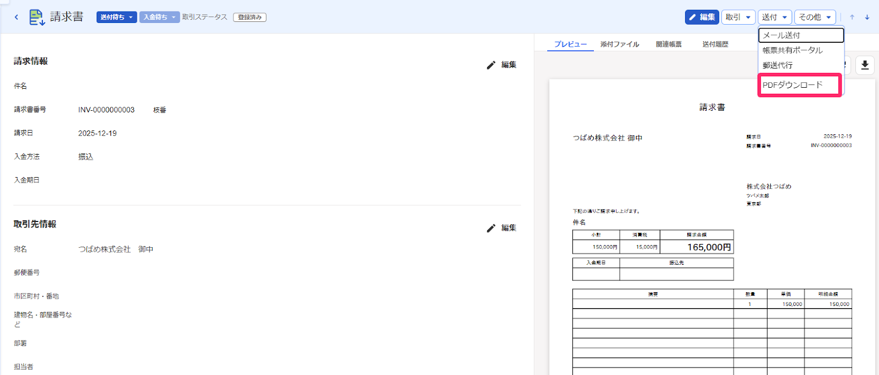Click invoice number INV-0000000003 in 請求情報

[107, 110]
